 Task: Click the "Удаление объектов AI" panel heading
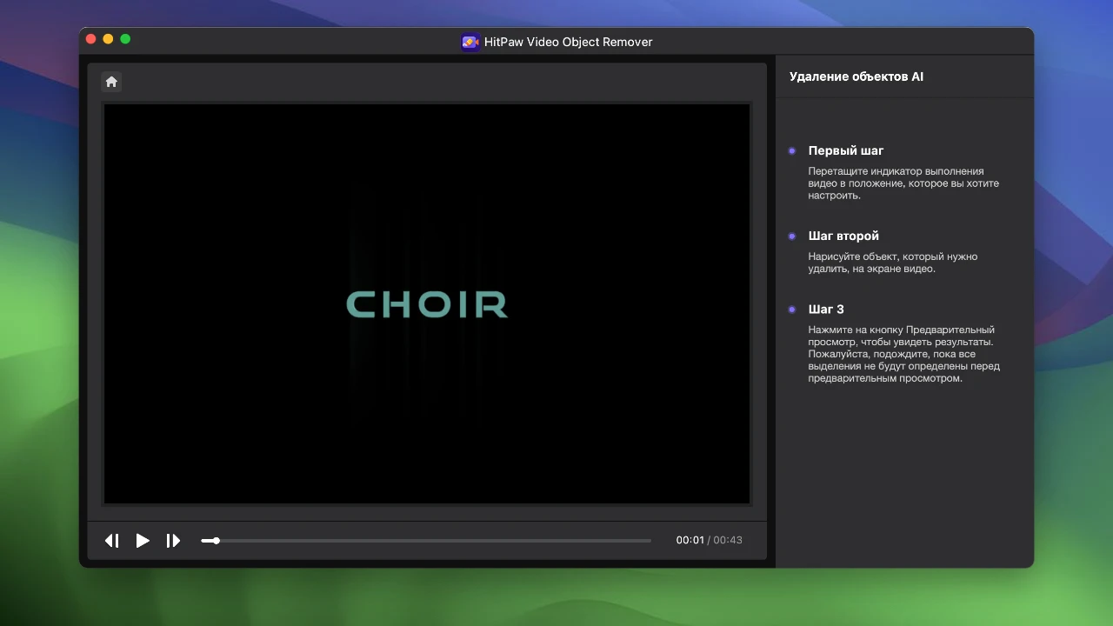[856, 77]
